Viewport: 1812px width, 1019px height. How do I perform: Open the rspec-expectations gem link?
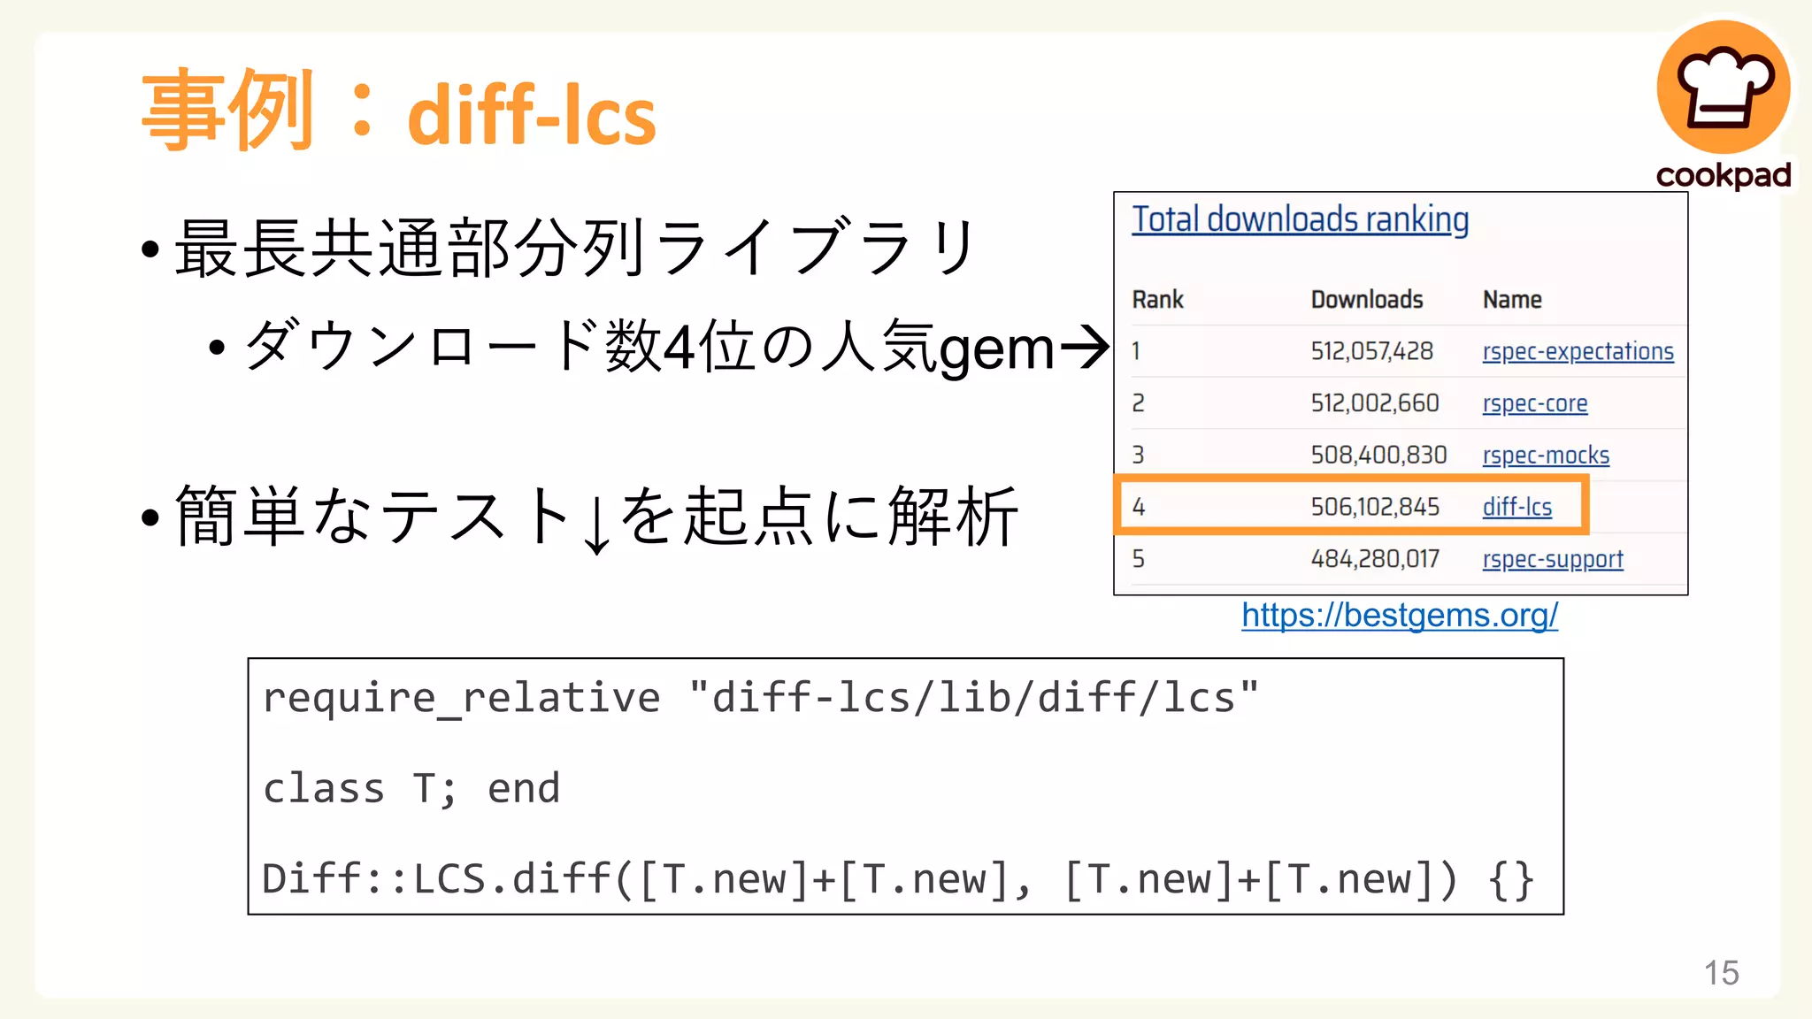point(1578,351)
